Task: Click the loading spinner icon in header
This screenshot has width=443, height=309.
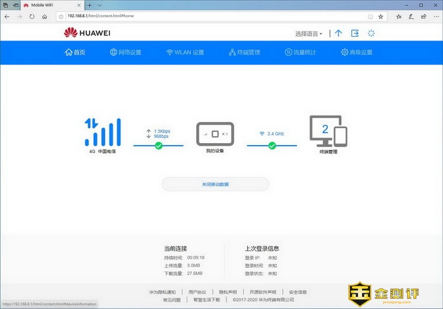Action: pyautogui.click(x=371, y=33)
